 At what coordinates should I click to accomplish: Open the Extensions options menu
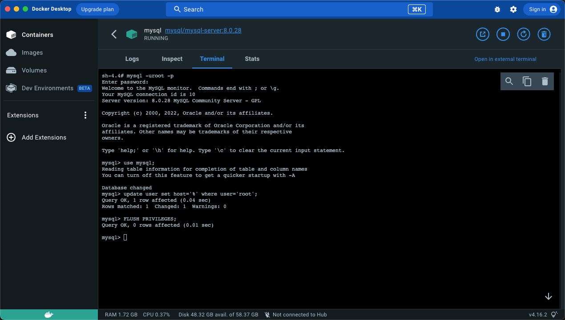pos(85,115)
